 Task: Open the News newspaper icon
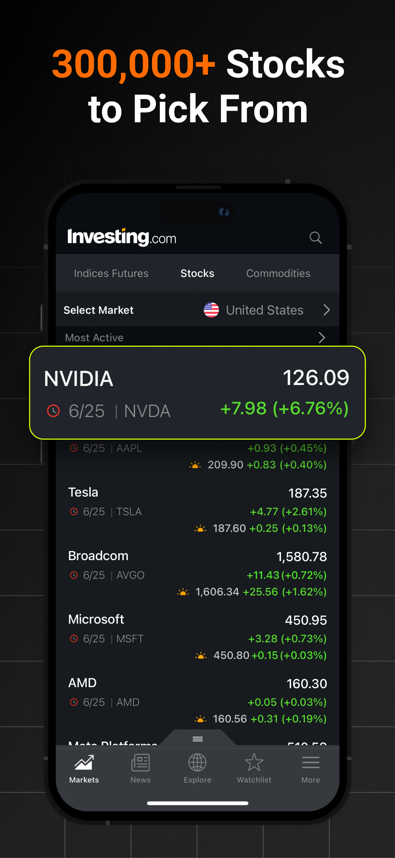click(141, 762)
